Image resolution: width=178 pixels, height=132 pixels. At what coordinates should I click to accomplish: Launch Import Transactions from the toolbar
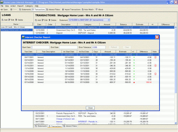[71, 10]
